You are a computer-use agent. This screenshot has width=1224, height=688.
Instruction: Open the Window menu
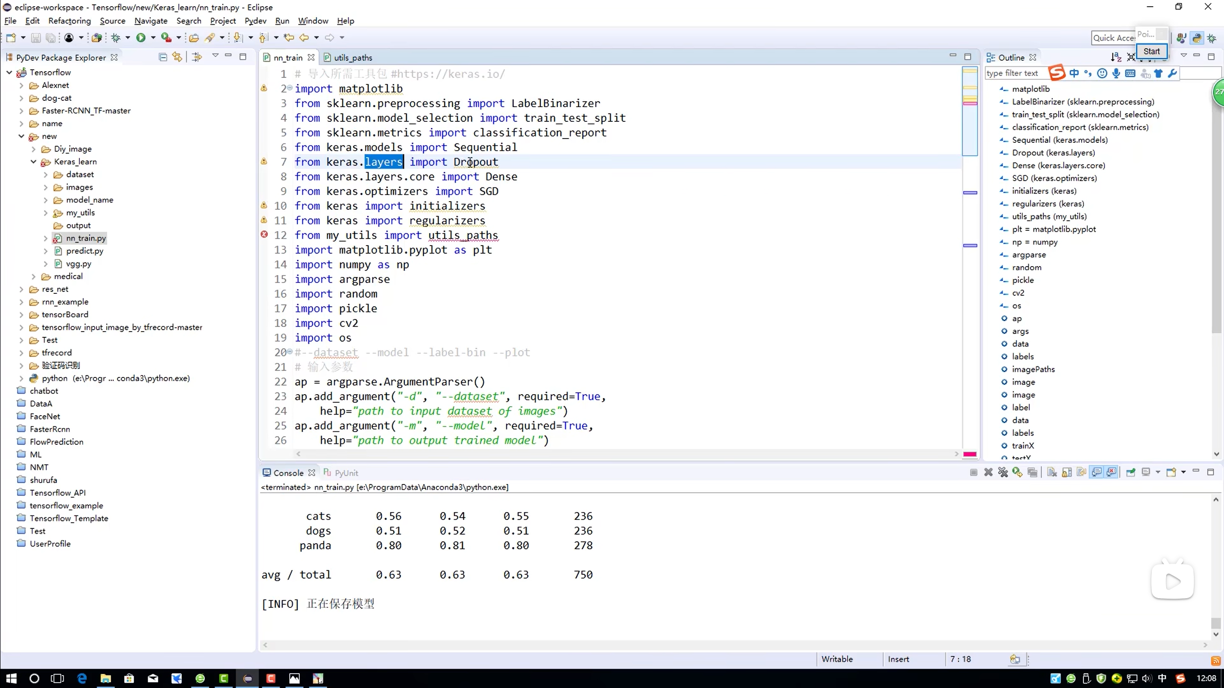pyautogui.click(x=313, y=21)
